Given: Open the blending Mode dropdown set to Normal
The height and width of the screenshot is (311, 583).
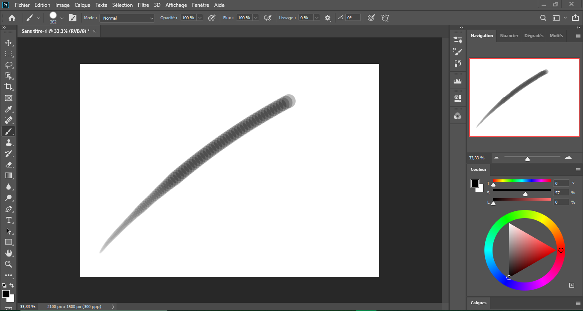Looking at the screenshot, I should pos(128,18).
